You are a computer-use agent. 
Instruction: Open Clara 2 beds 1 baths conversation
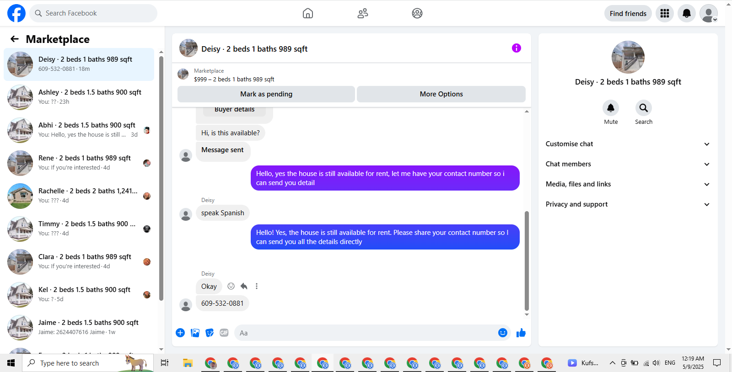(x=79, y=262)
